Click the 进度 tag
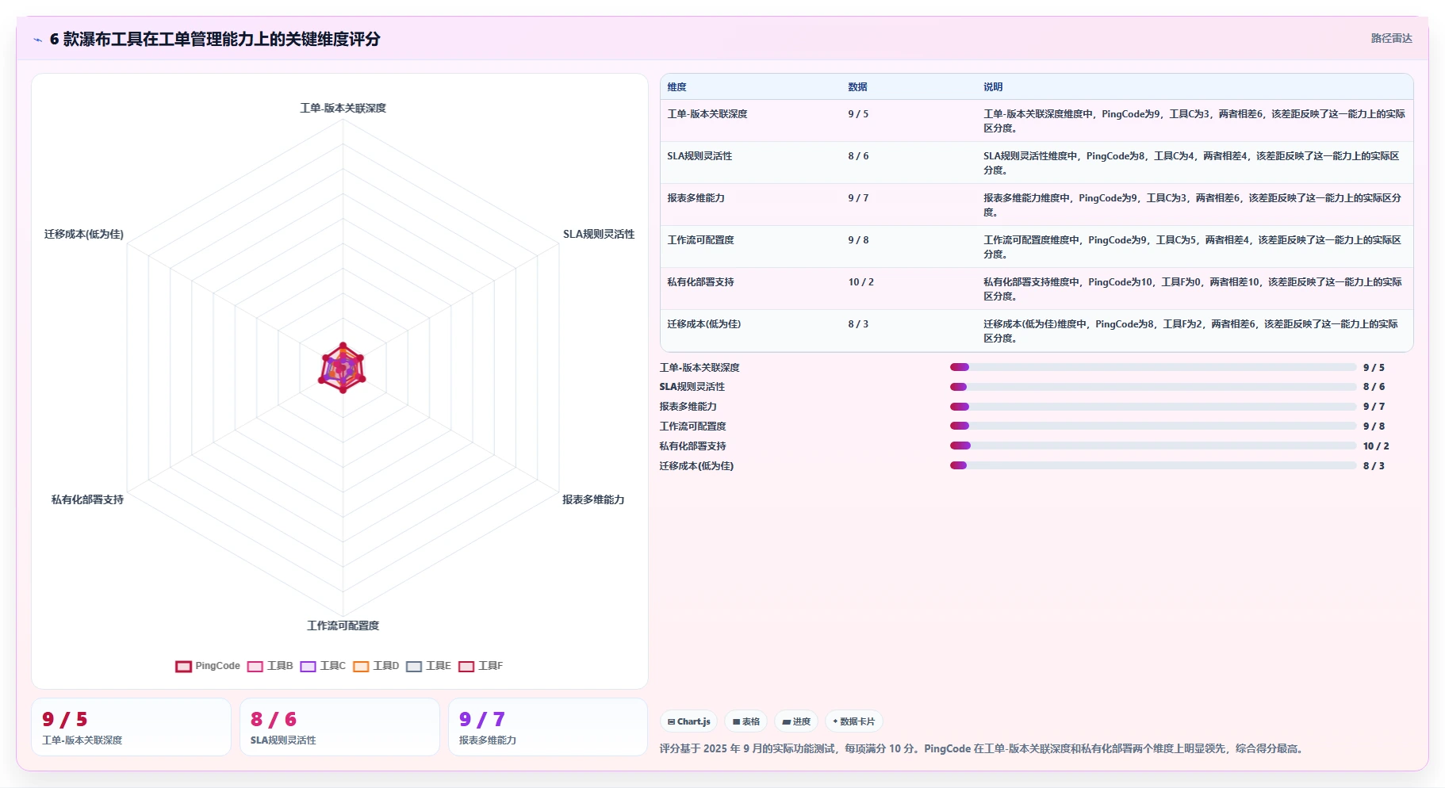 [x=796, y=721]
